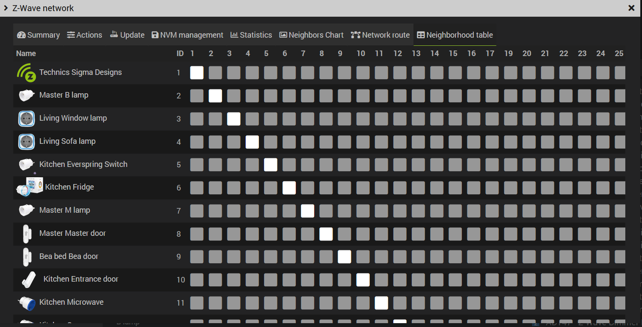This screenshot has width=642, height=327.
Task: Click the column 3 cell in Living Sofa lamp row
Action: [x=234, y=142]
